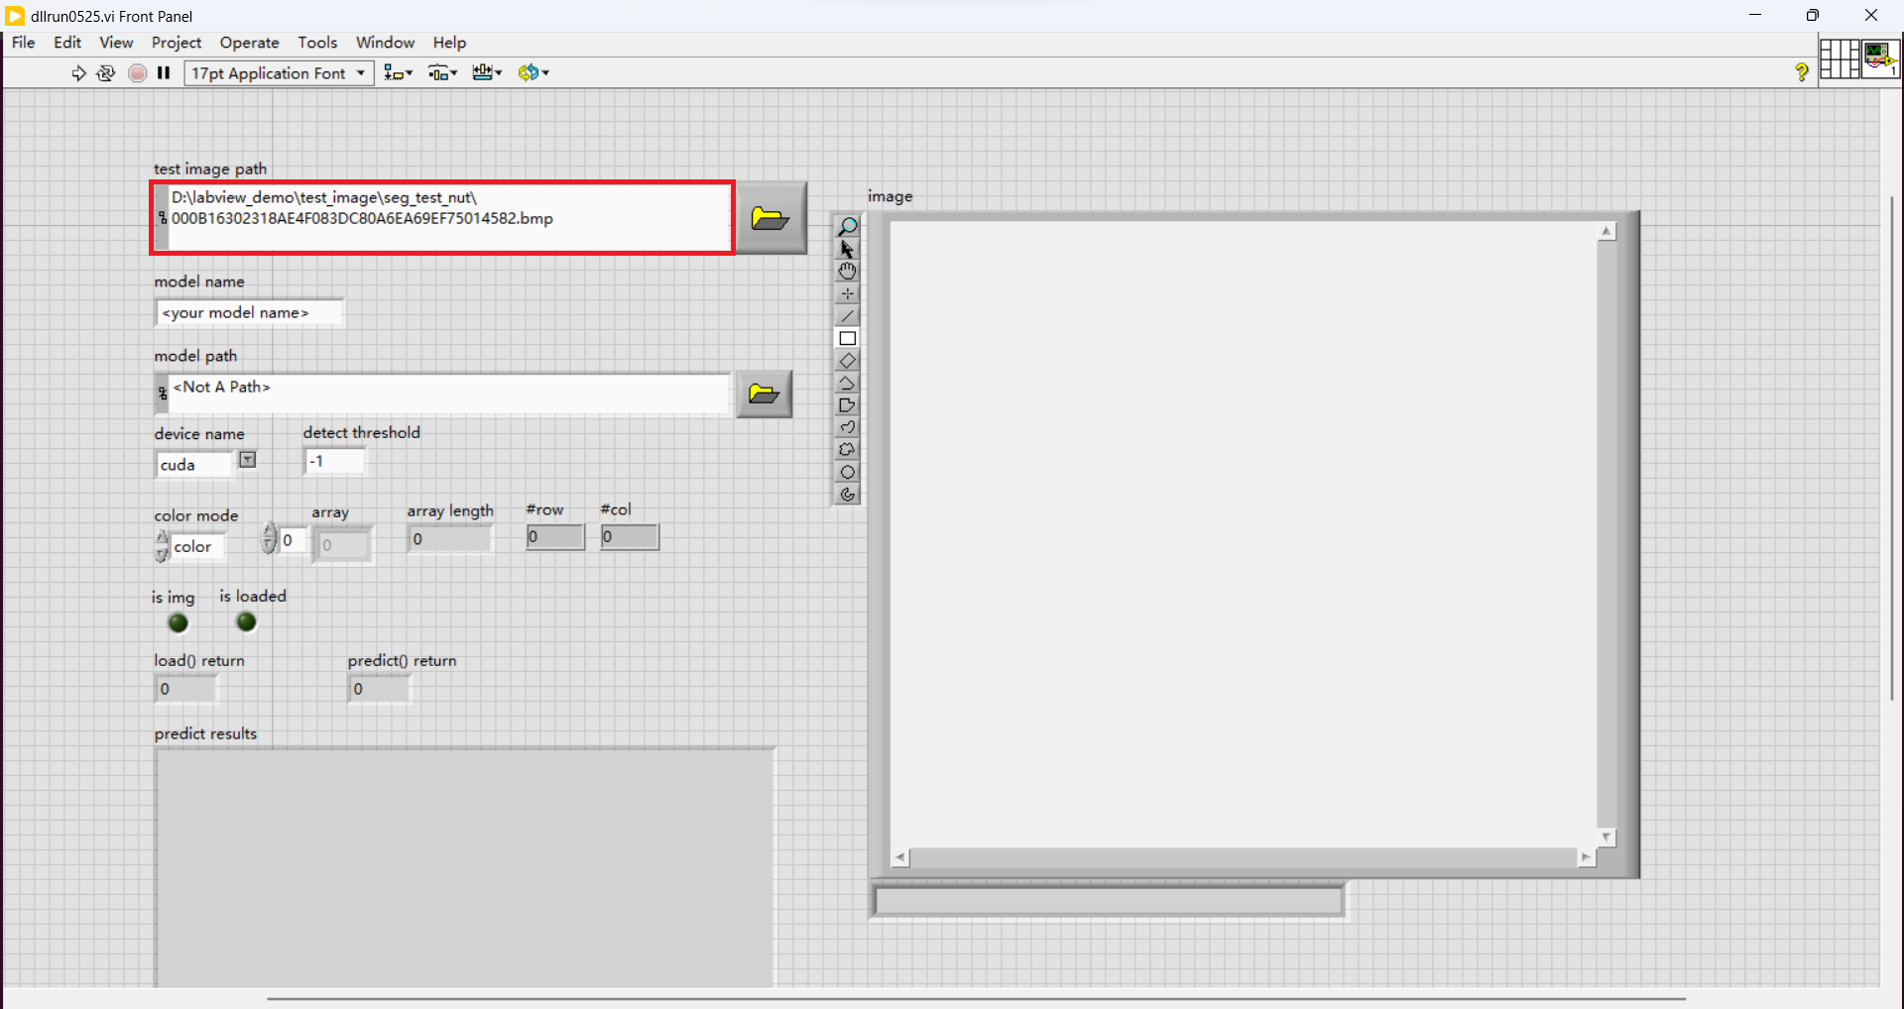This screenshot has height=1009, width=1904.
Task: Select the Rotated Rectangle tool
Action: point(847,361)
